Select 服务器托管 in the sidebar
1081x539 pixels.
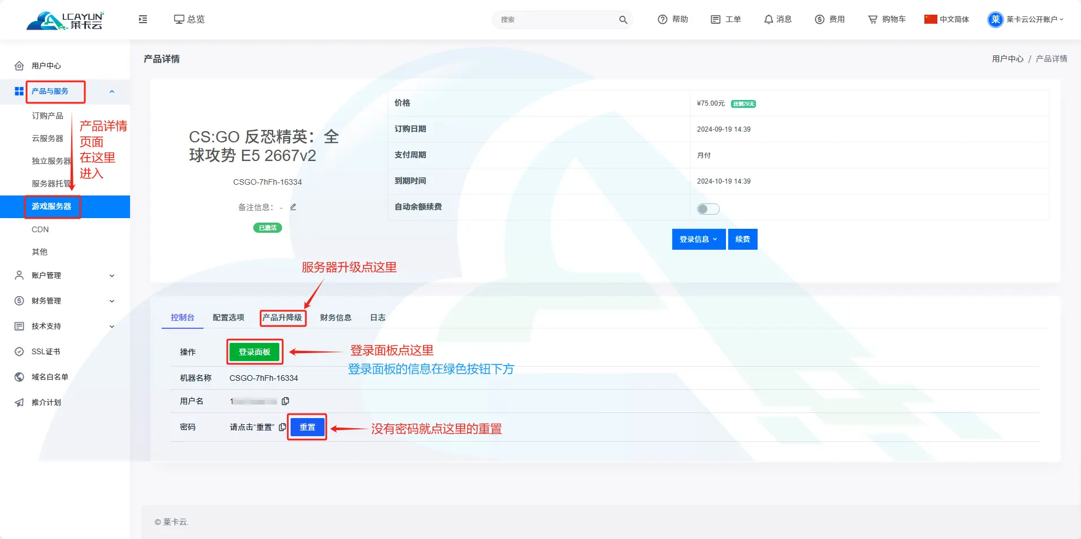tap(51, 184)
